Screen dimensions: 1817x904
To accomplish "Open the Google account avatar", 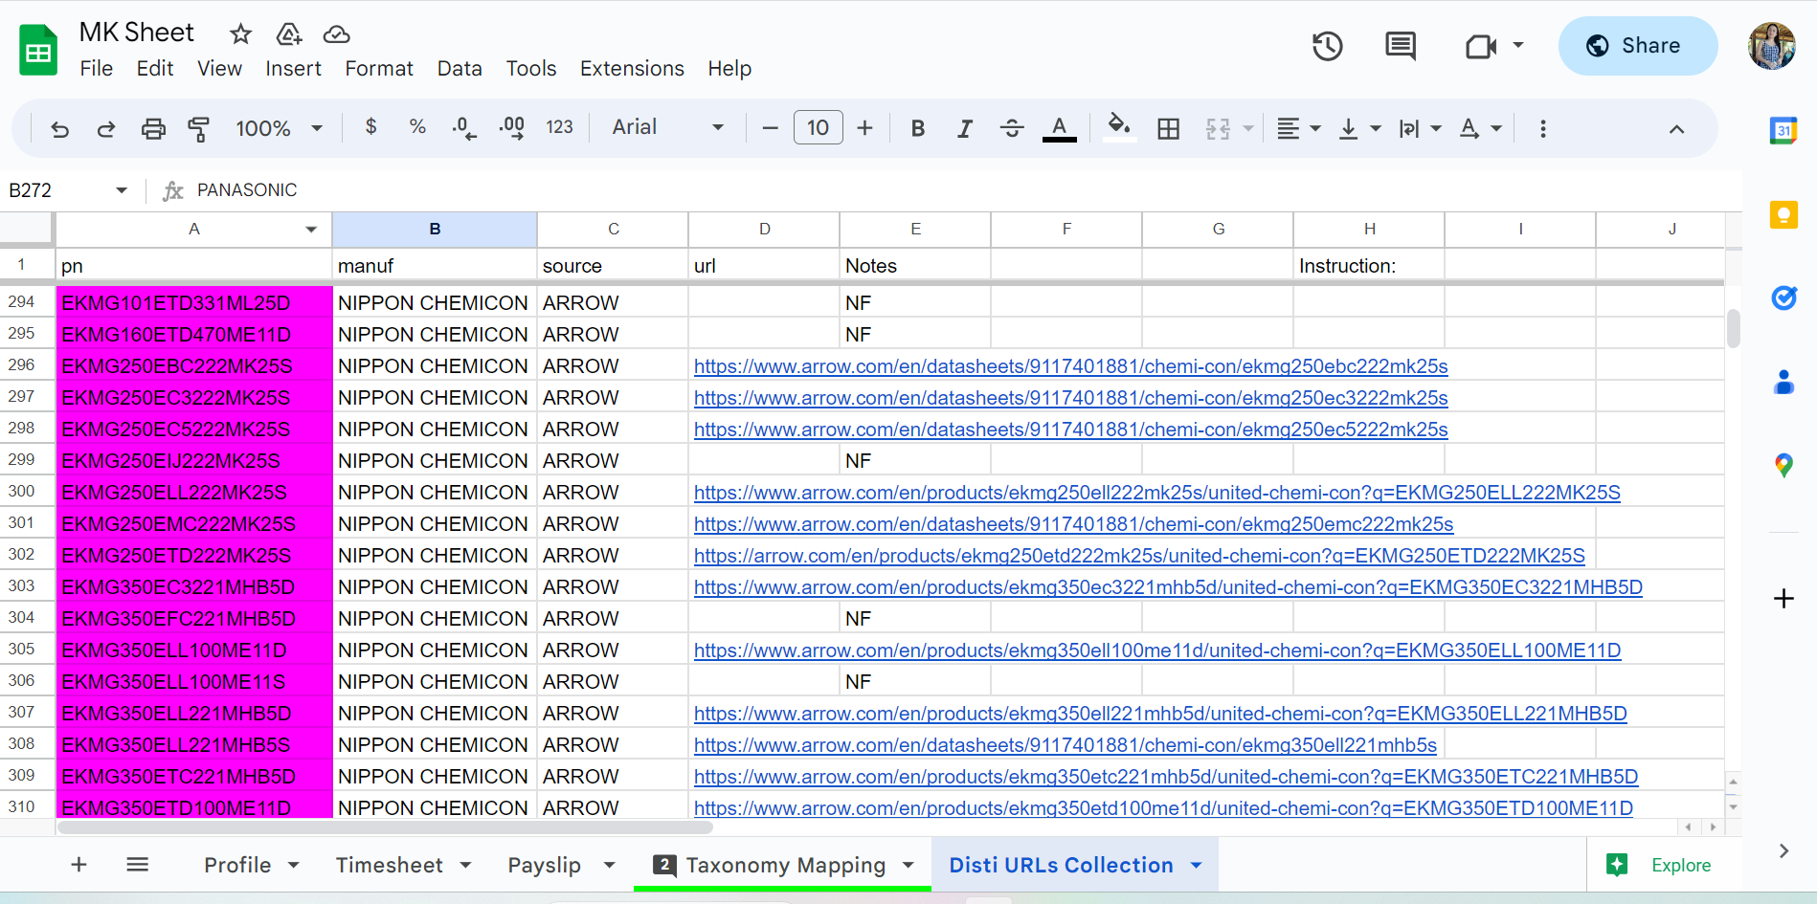I will (1772, 46).
